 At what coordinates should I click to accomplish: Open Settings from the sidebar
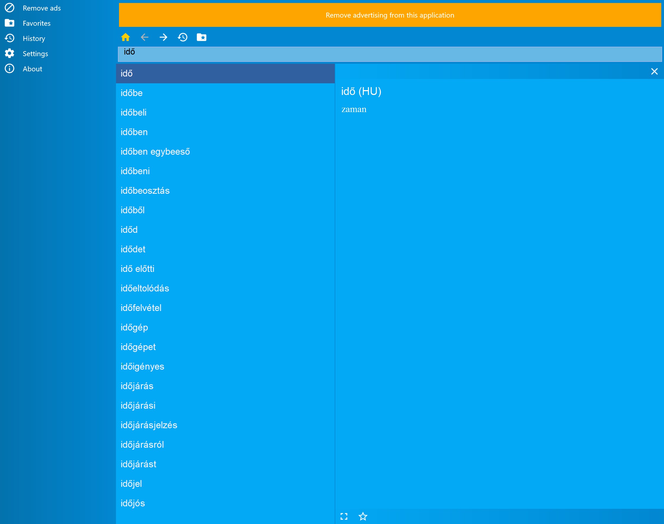35,54
